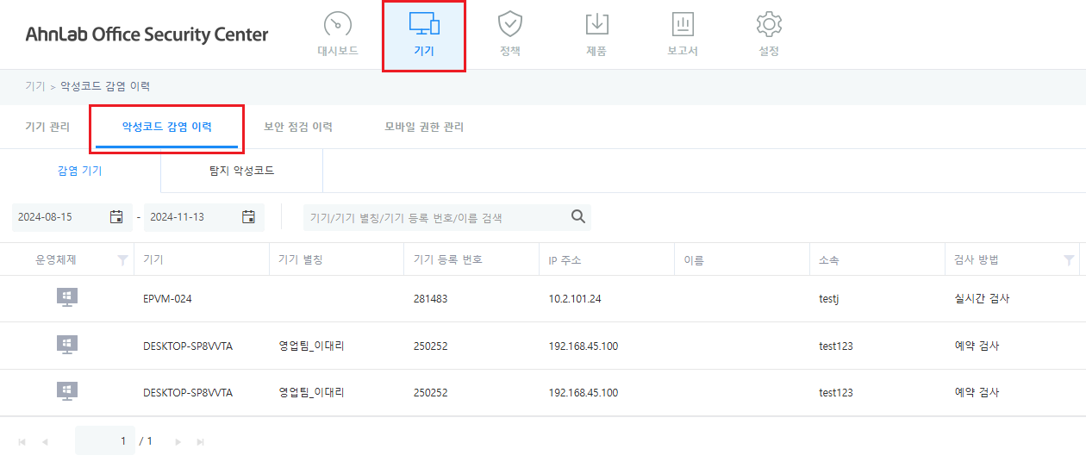Image resolution: width=1086 pixels, height=474 pixels.
Task: Open start date calendar icon for 2024-08-15
Action: pos(116,217)
